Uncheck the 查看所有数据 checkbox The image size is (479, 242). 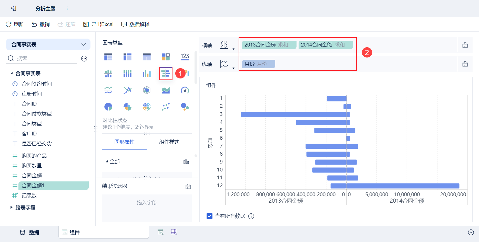(209, 216)
